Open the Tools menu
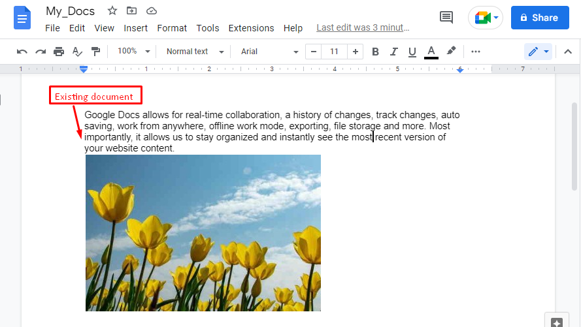 (208, 28)
